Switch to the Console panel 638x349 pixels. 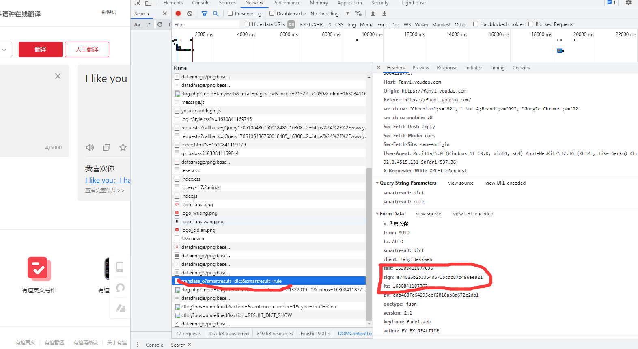click(x=201, y=3)
